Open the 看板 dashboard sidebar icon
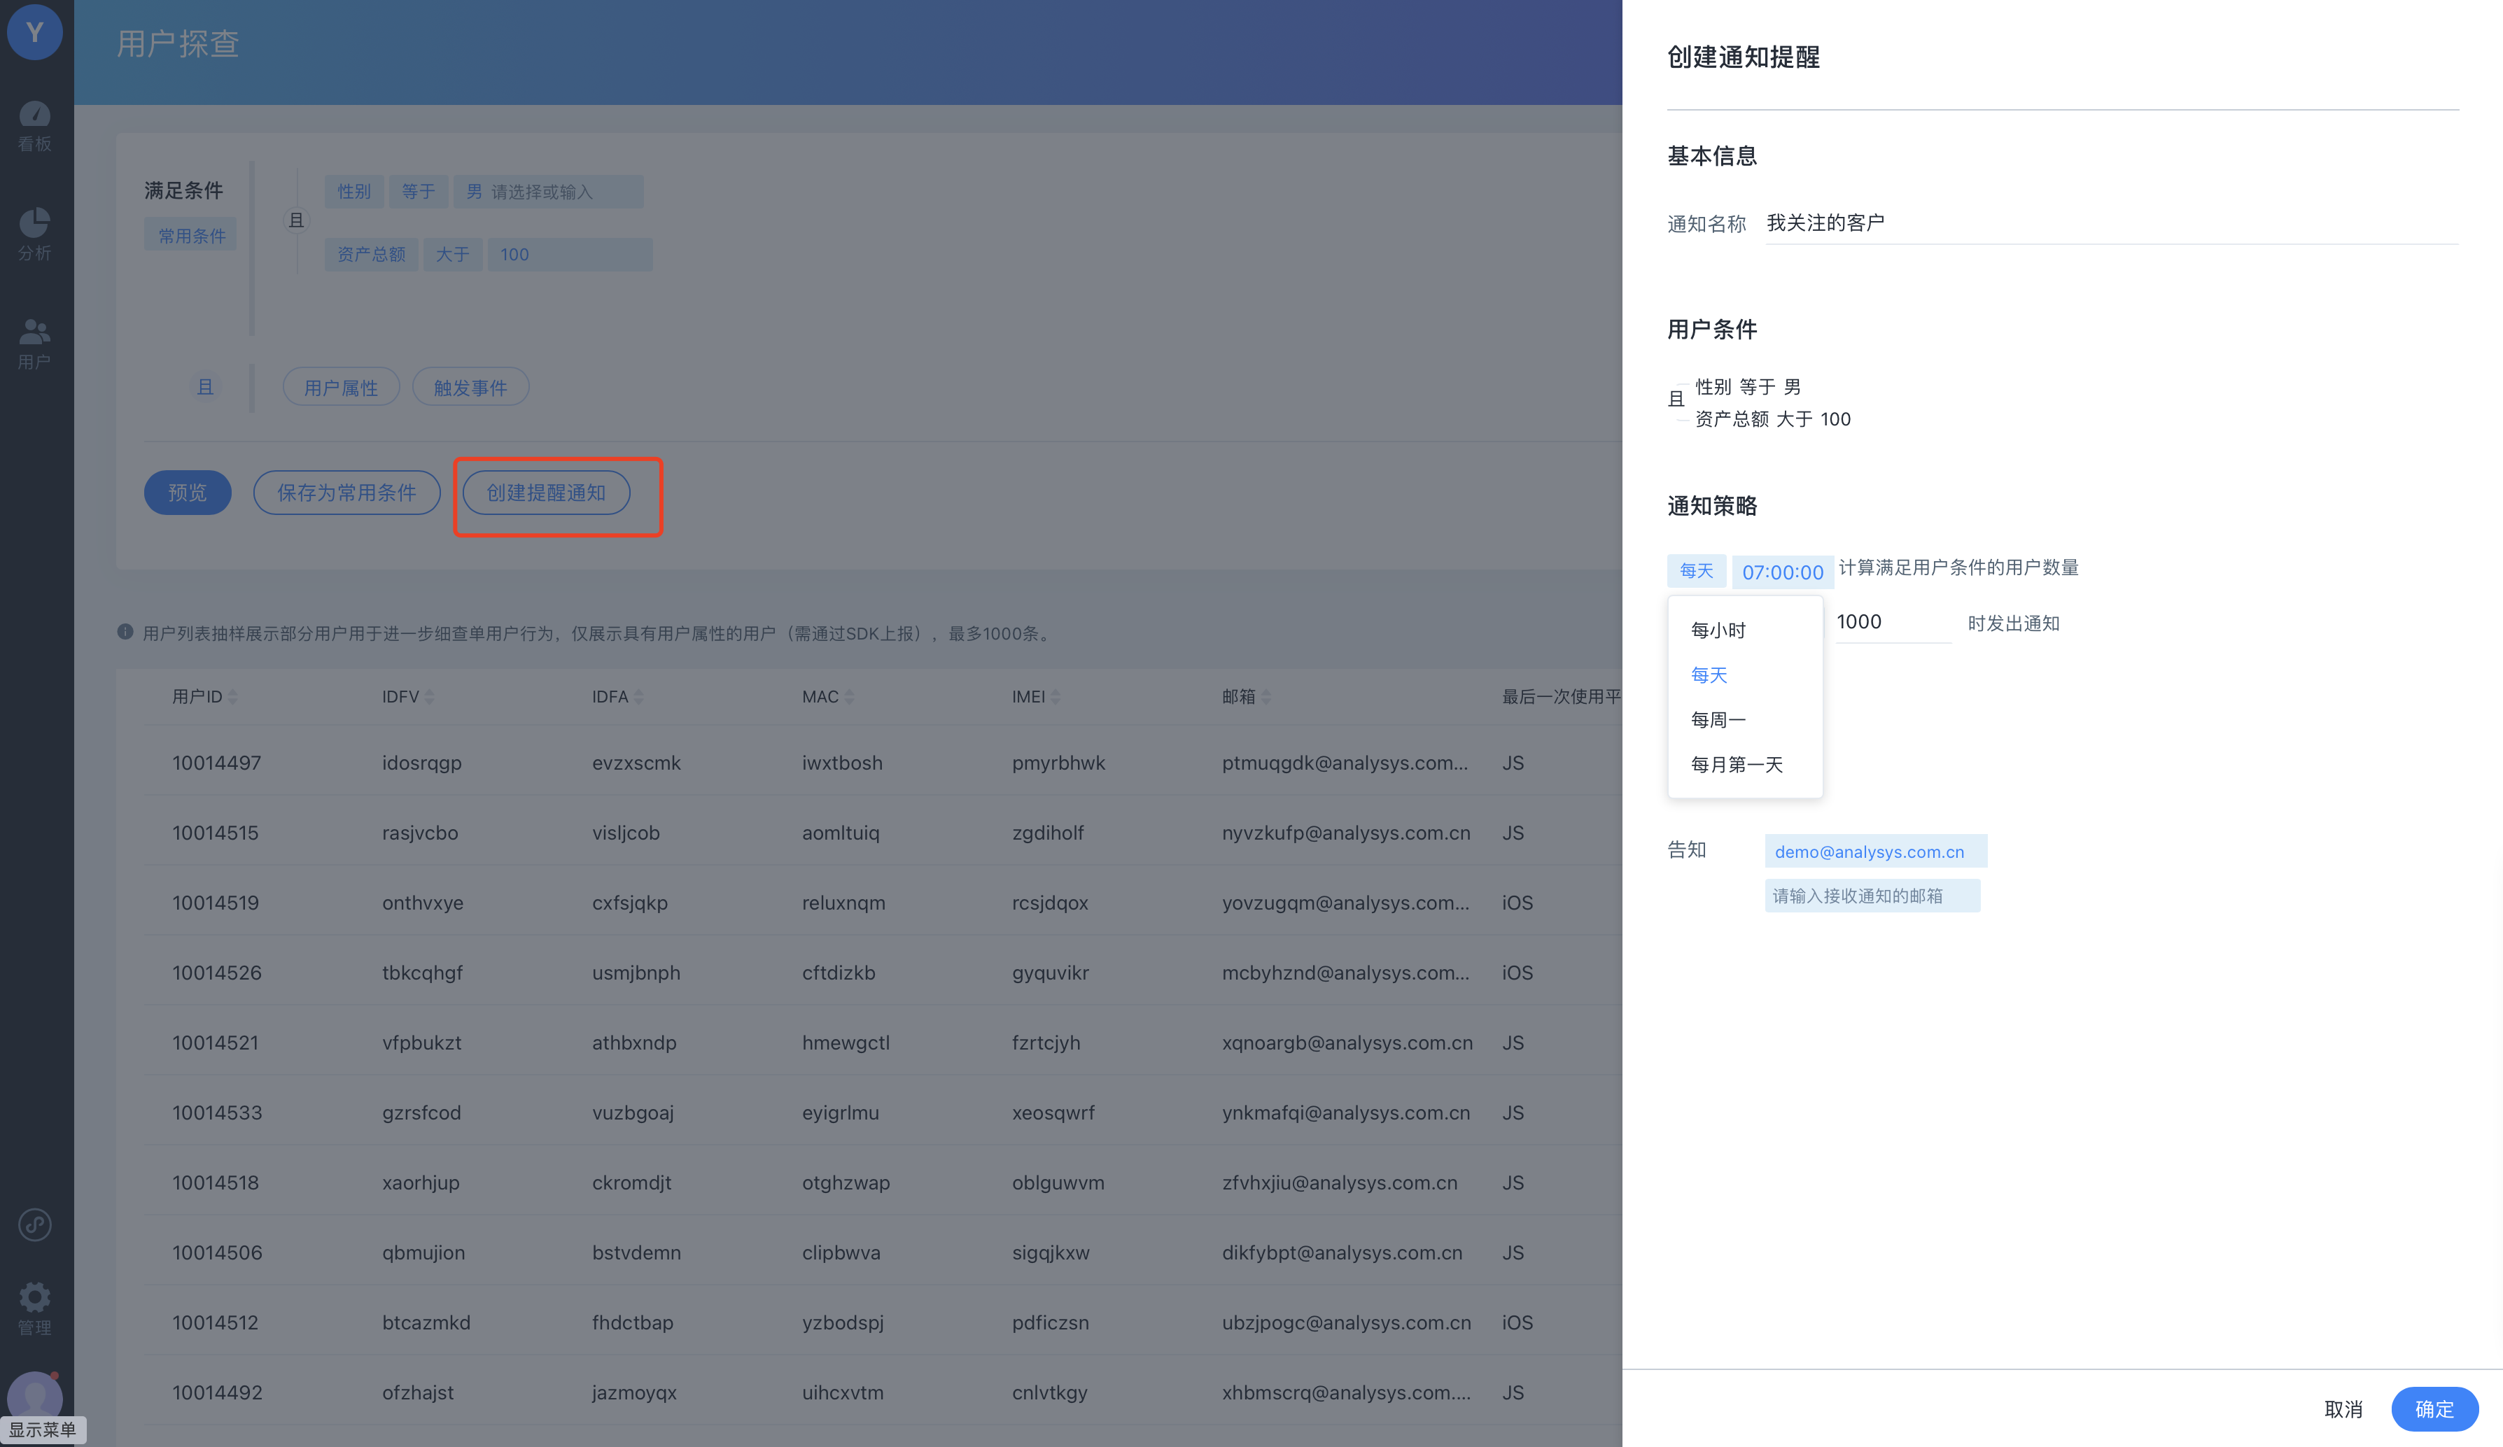 [x=35, y=126]
